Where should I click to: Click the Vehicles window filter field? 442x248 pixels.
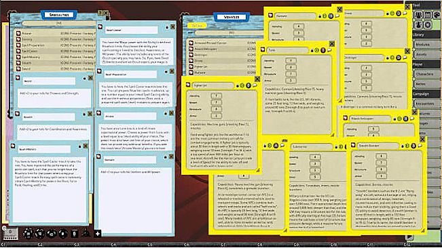(x=229, y=33)
